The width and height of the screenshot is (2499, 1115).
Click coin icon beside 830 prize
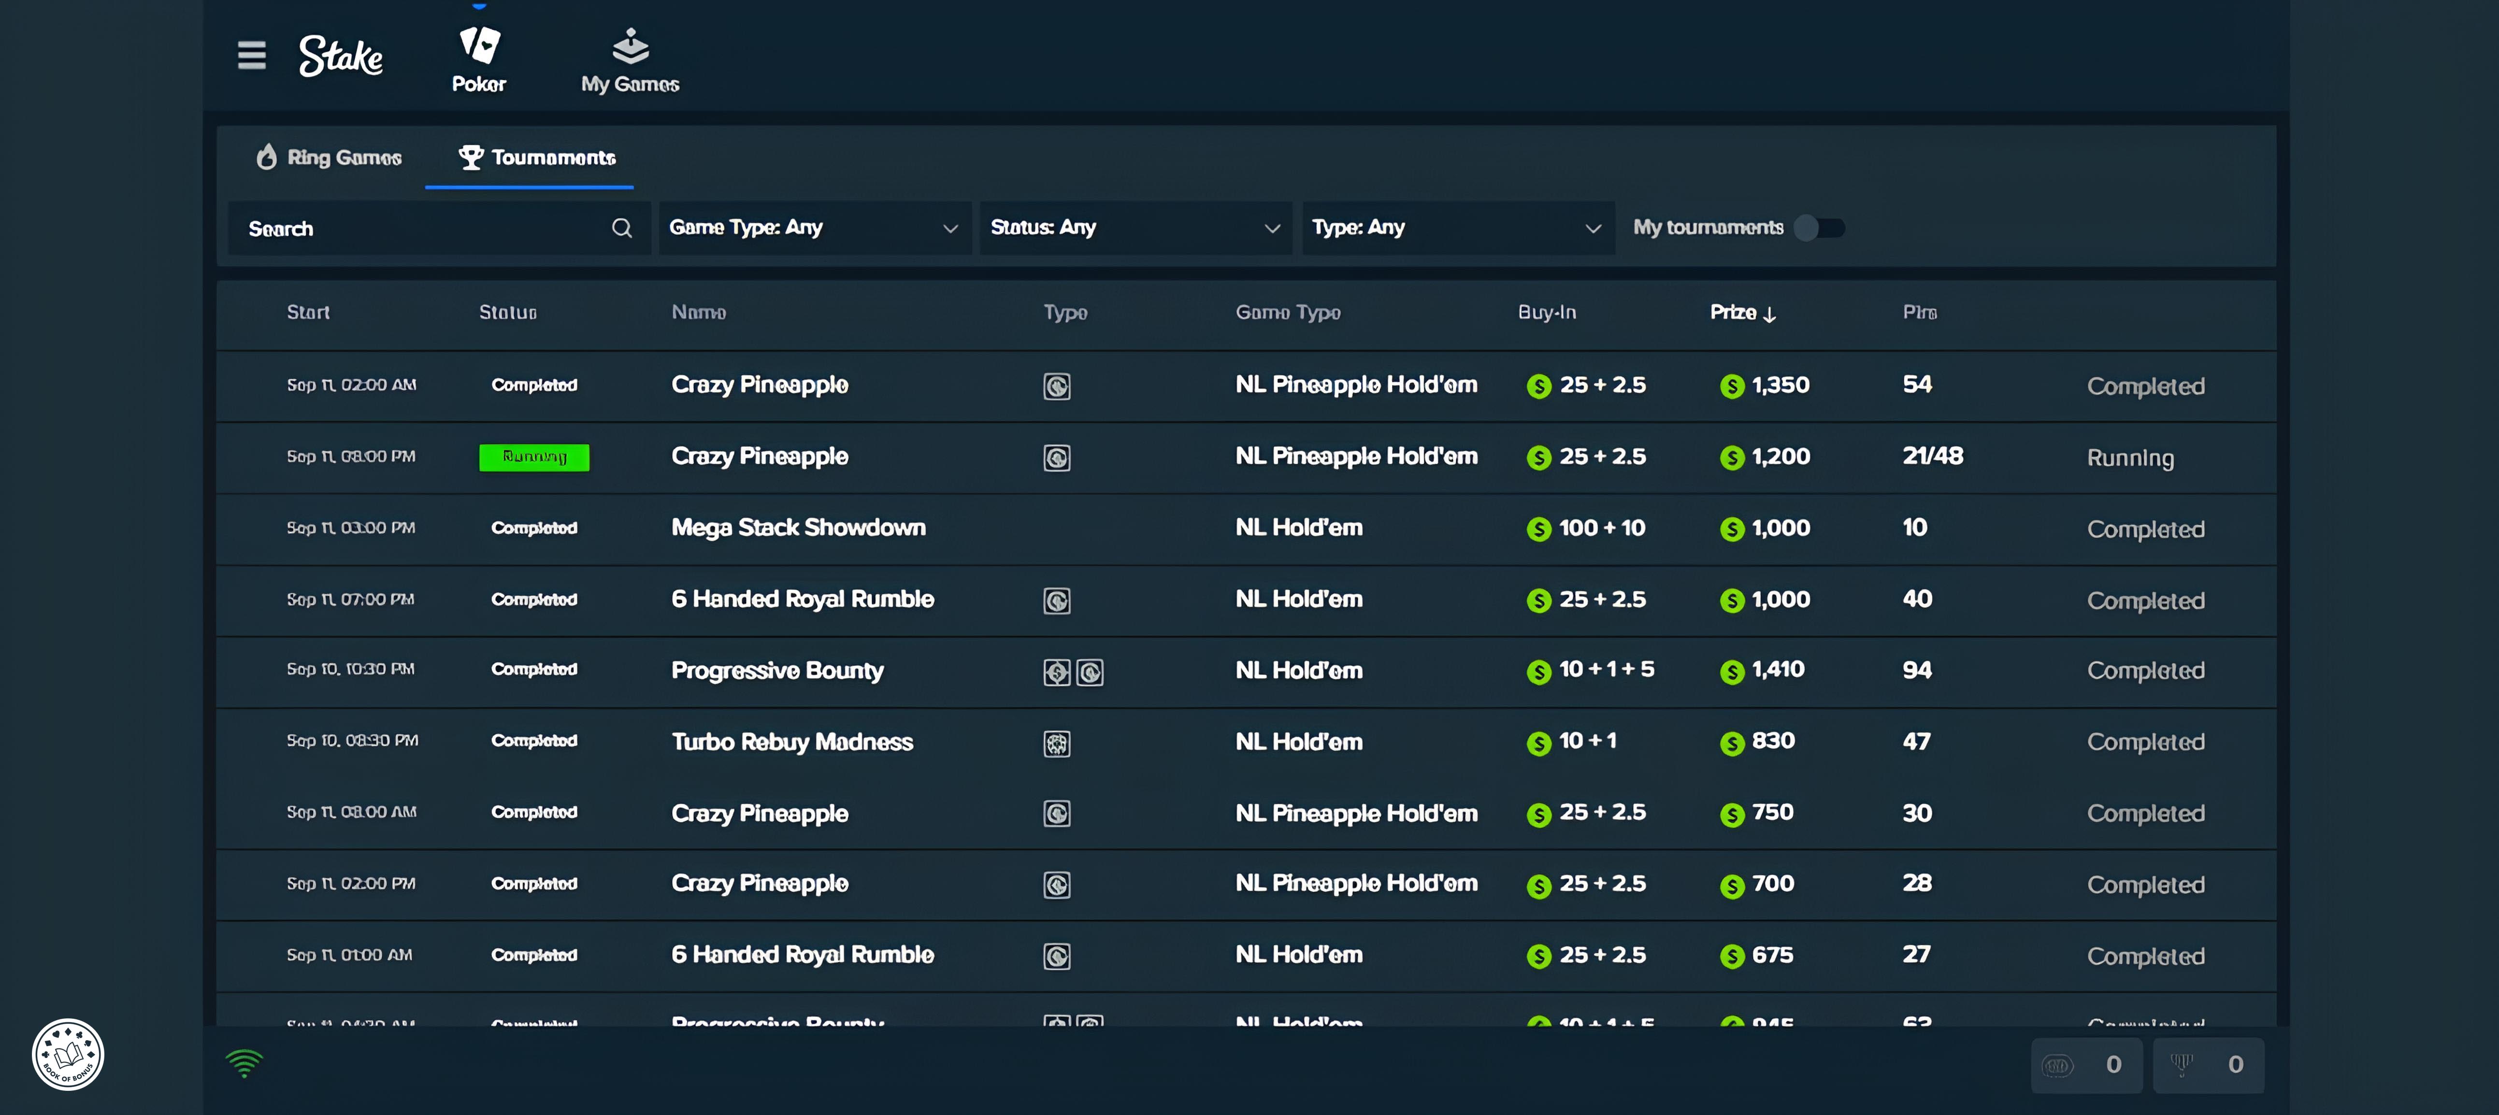[1732, 743]
